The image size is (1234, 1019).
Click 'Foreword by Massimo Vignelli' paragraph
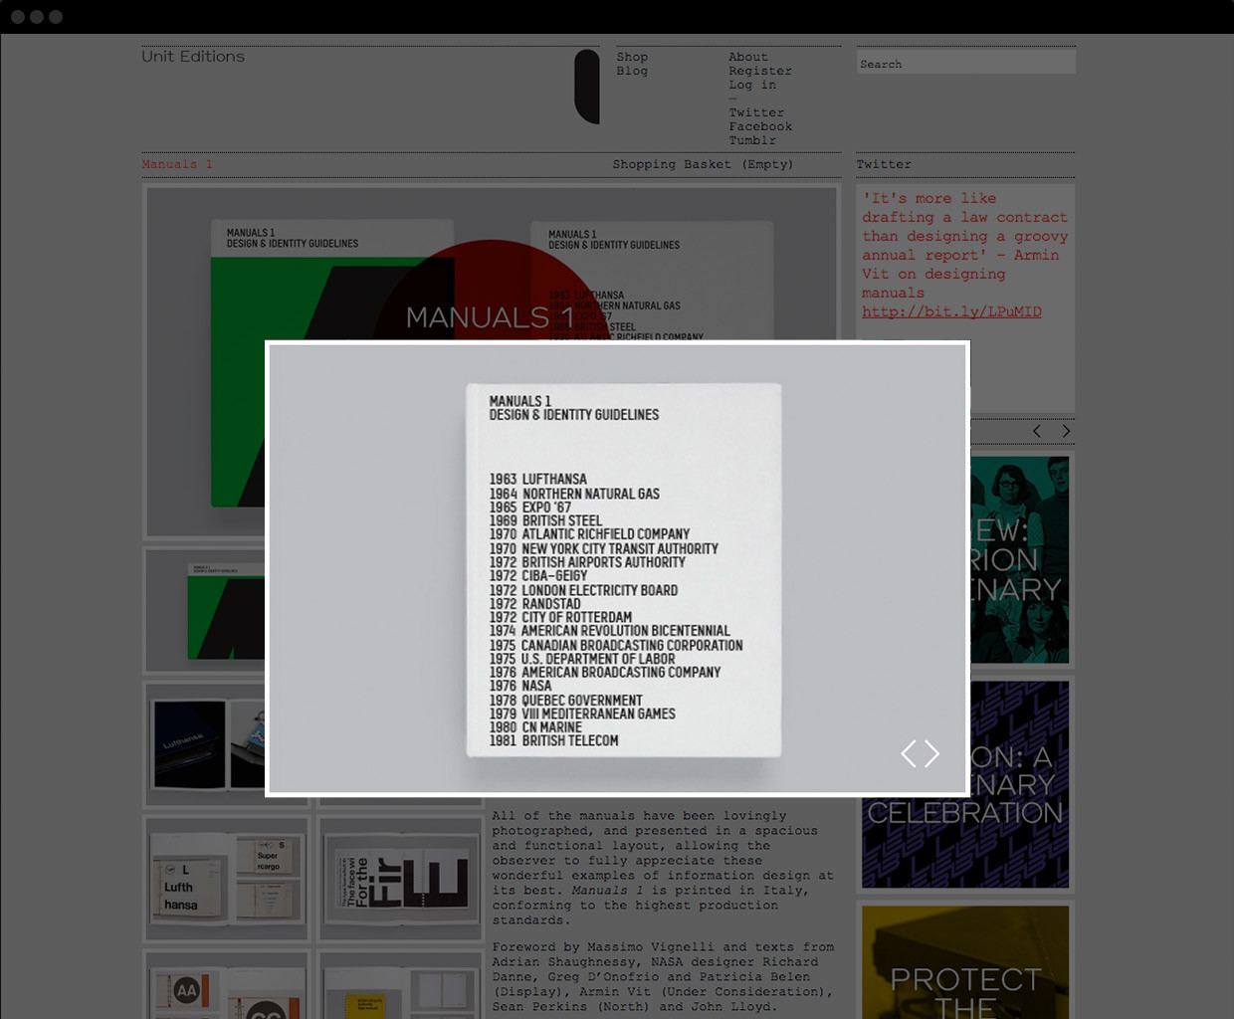coord(663,977)
